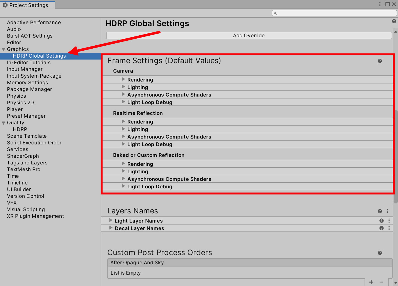Open In-Editor Tutorials settings
This screenshot has width=398, height=286.
pyautogui.click(x=29, y=63)
